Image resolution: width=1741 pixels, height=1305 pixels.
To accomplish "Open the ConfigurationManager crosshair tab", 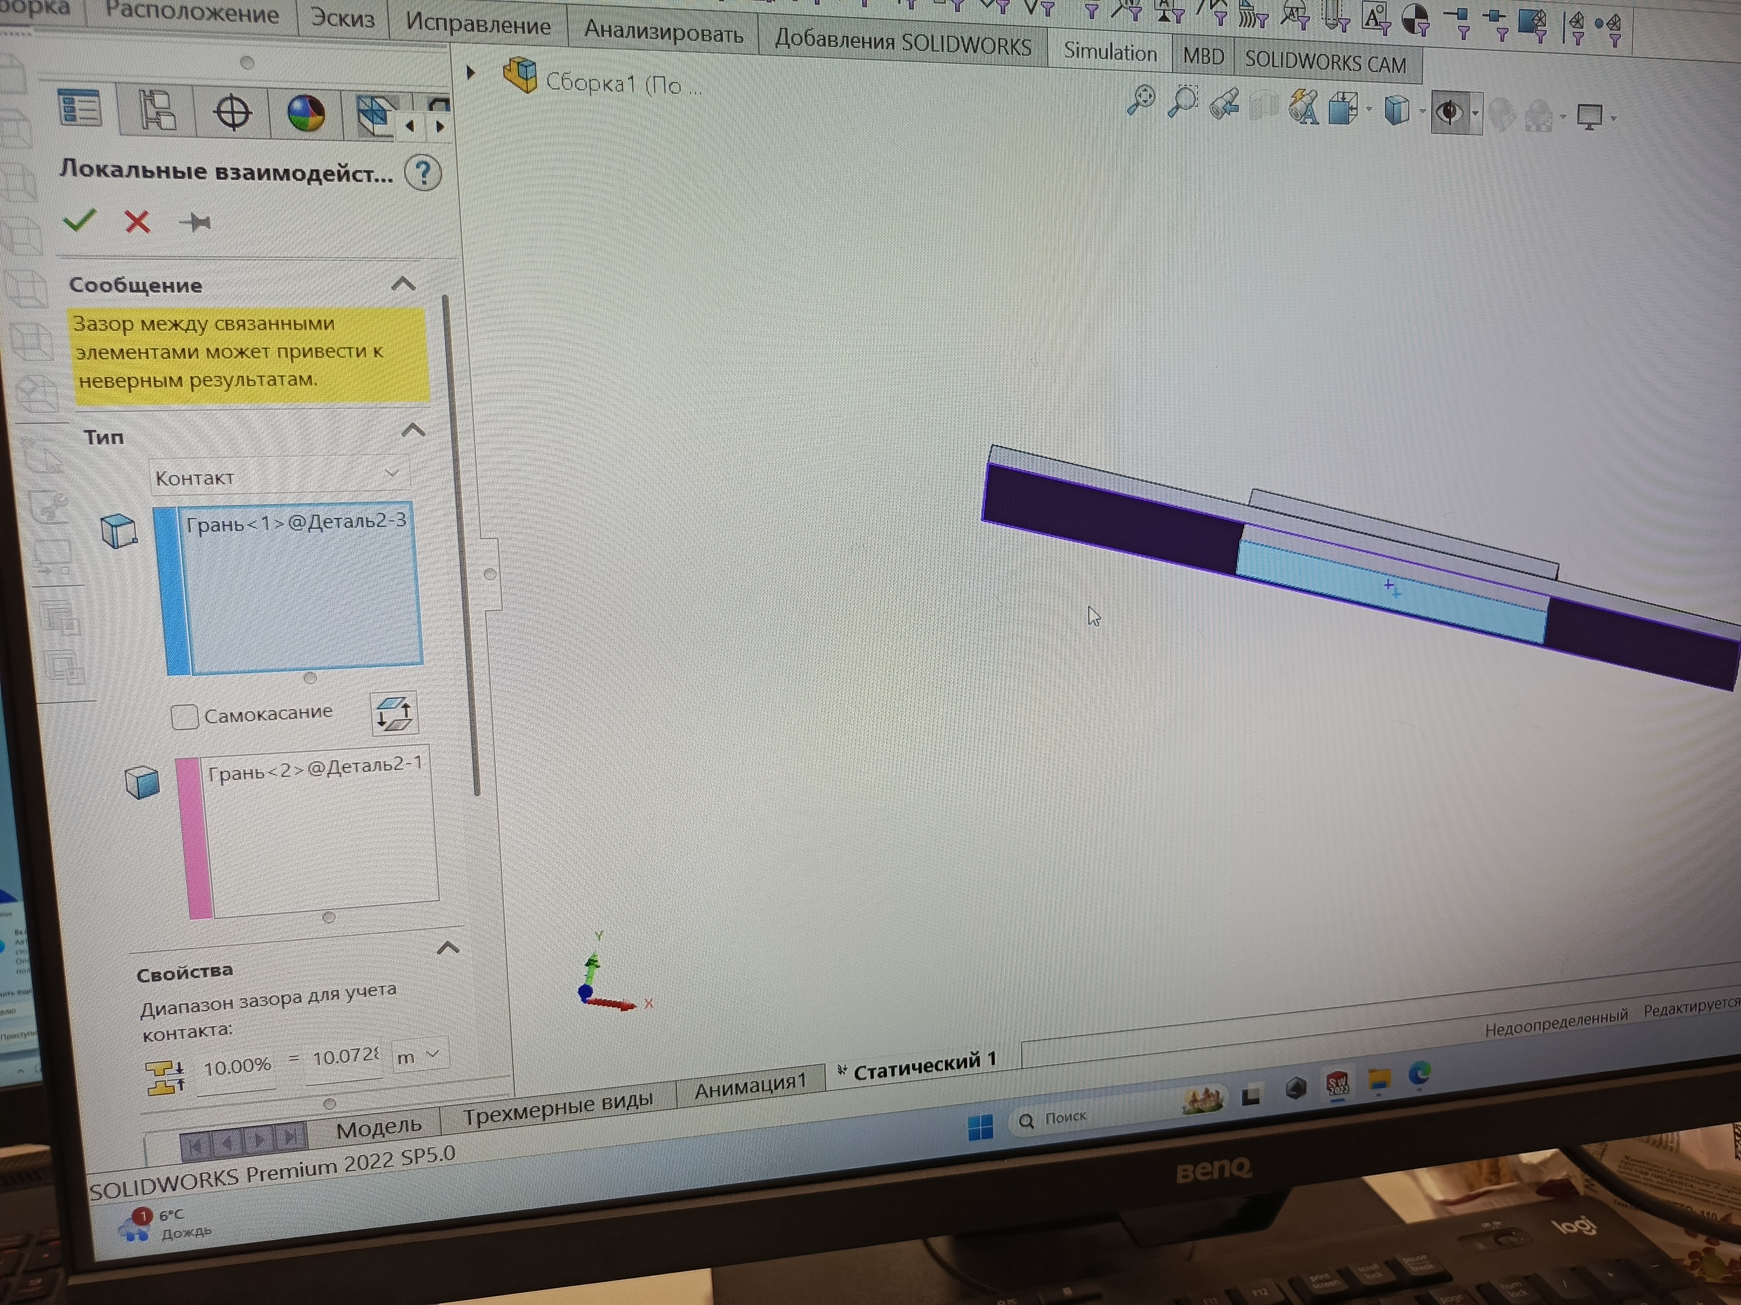I will (232, 113).
